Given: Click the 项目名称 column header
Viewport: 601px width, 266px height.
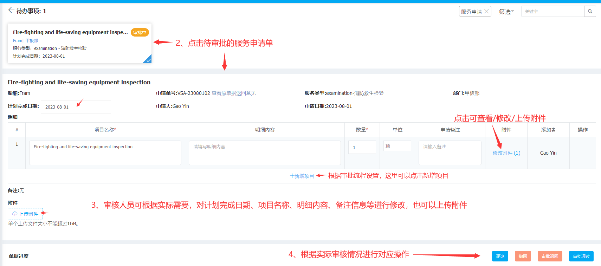Looking at the screenshot, I should tap(105, 130).
